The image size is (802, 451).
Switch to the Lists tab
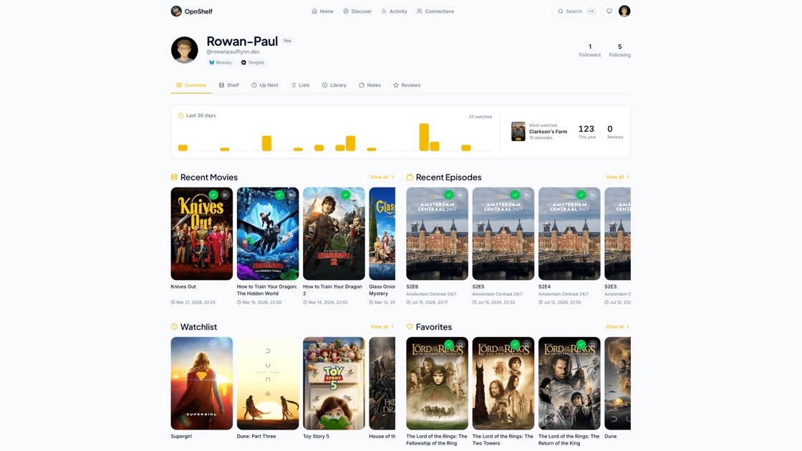(300, 85)
